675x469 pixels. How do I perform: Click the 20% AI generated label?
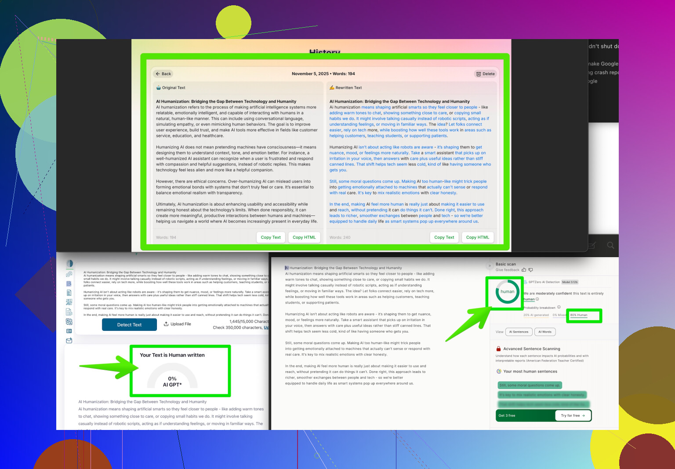tap(536, 315)
